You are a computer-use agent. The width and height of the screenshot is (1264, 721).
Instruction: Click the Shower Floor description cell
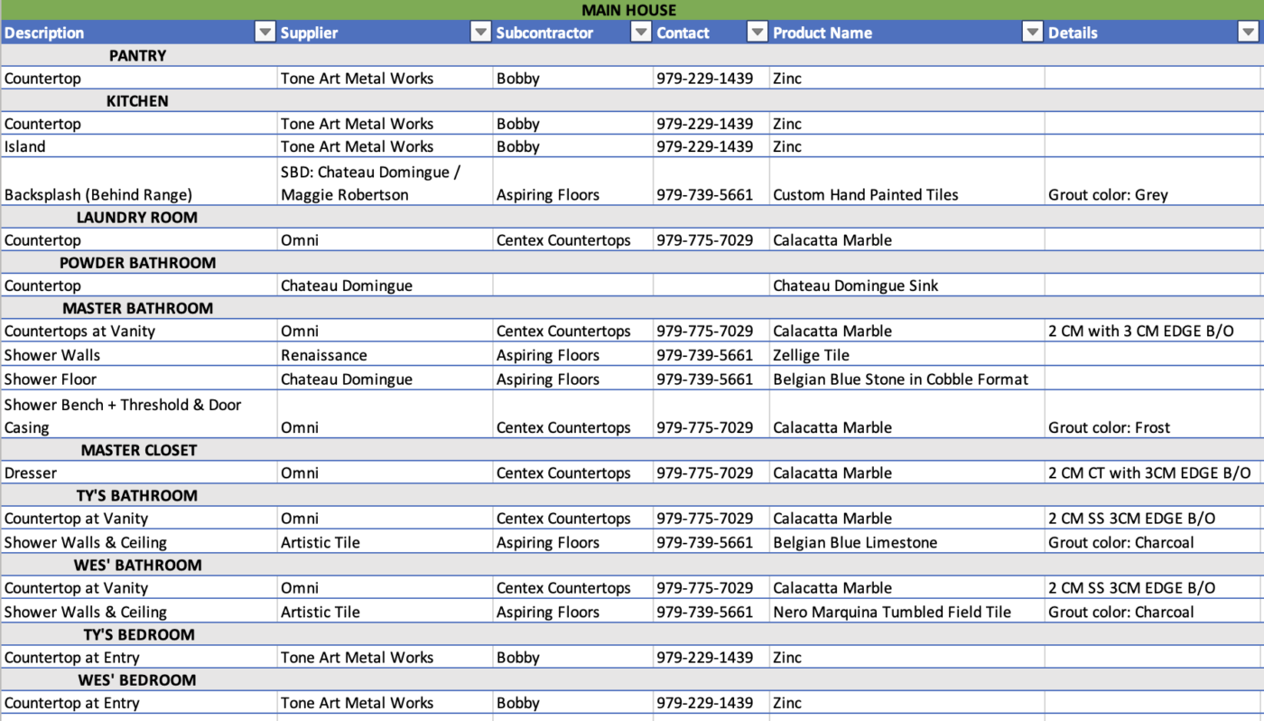[139, 379]
